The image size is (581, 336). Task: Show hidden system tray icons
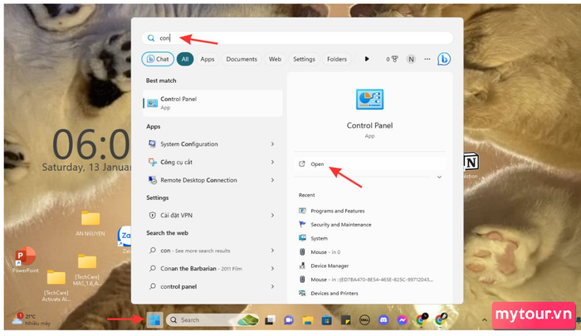[484, 320]
